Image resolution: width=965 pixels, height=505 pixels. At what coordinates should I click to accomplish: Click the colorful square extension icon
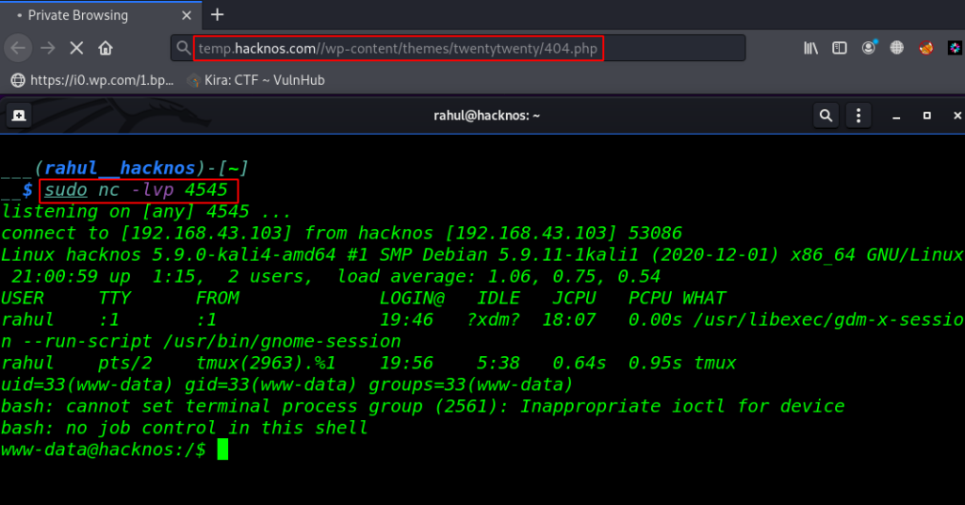tap(955, 48)
